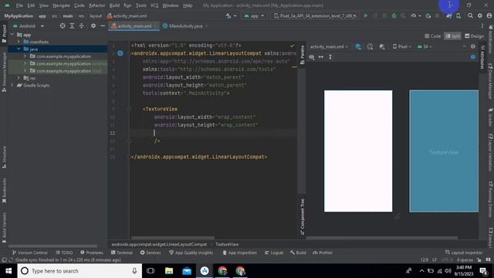494x278 pixels.
Task: Open the Pixel device preview dropdown
Action: 401,46
